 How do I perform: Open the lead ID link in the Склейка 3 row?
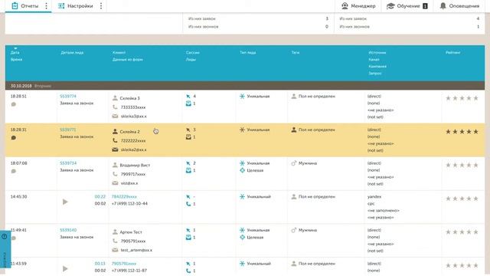tap(68, 97)
